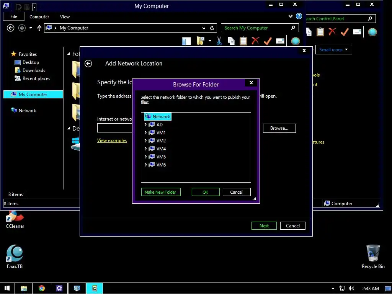Open the CCleaner desktop shortcut
The width and height of the screenshot is (392, 294).
(15, 220)
